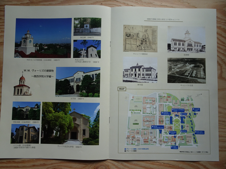Click caption キャンパス全景
Screen dimensions: 226x169
(x=186, y=86)
